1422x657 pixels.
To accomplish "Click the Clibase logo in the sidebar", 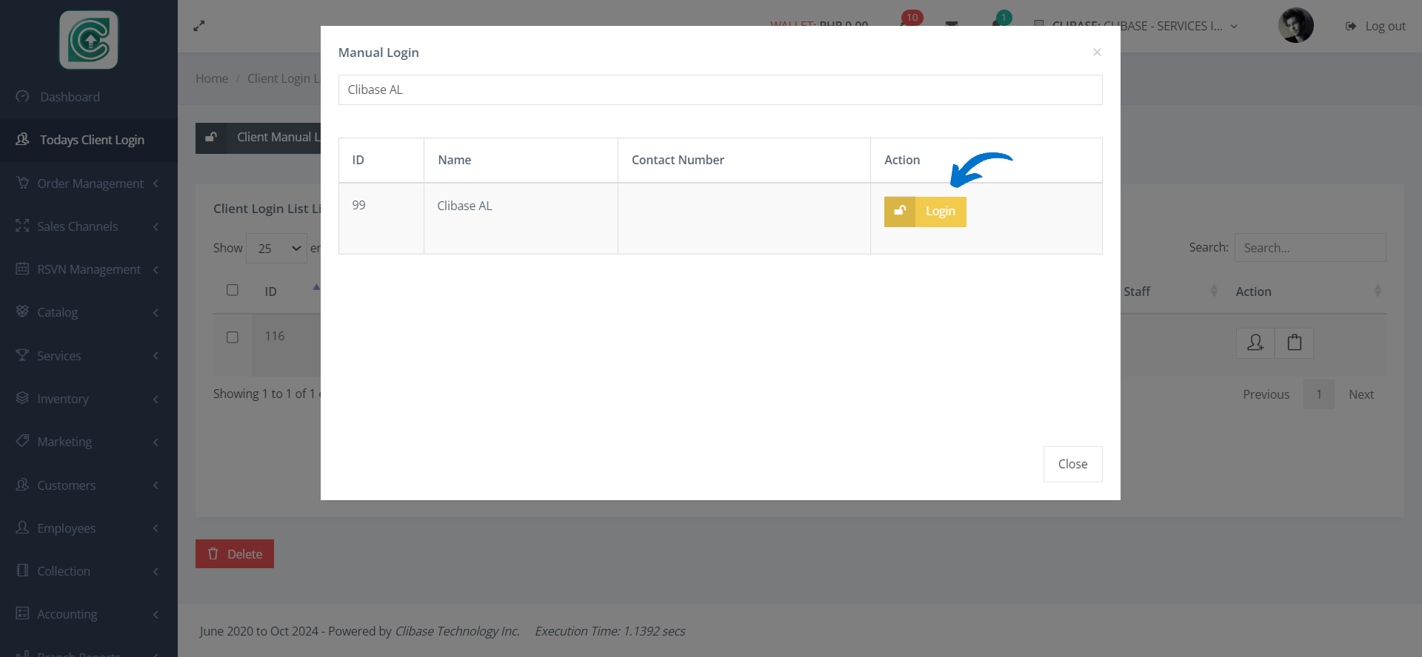I will (x=89, y=40).
